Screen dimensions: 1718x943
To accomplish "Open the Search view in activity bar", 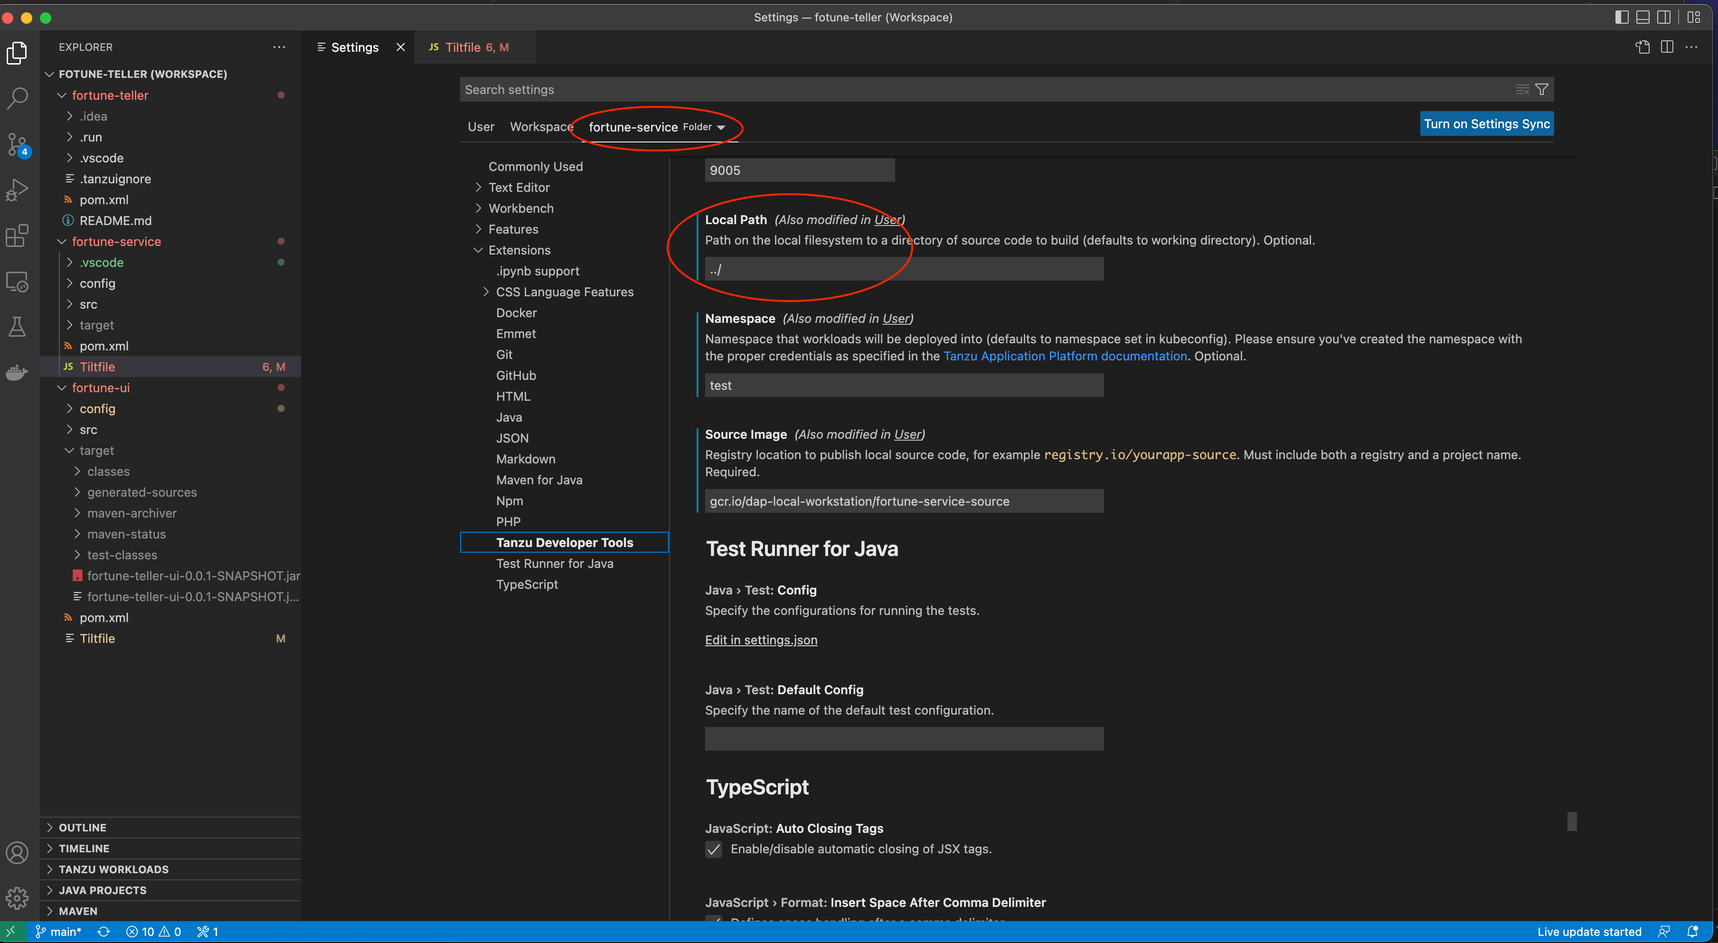I will coord(18,98).
